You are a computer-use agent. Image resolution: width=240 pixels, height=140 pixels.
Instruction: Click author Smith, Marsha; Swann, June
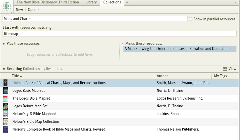pos(183,83)
